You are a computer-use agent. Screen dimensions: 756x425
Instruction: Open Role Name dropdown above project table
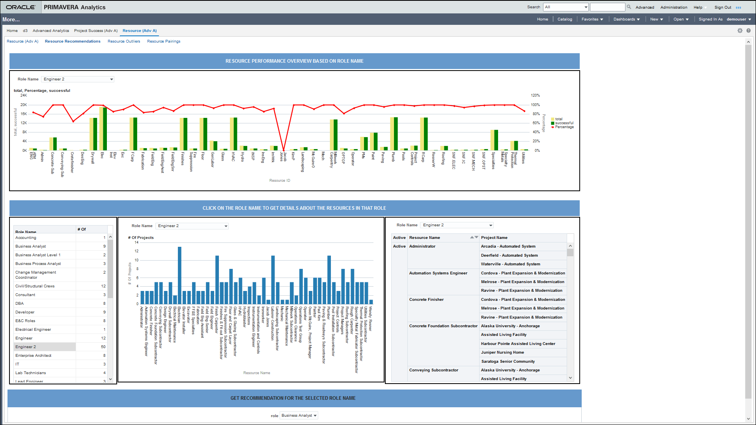[x=457, y=225]
